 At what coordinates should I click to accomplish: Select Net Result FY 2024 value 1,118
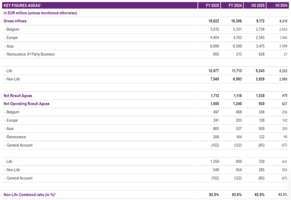(238, 96)
